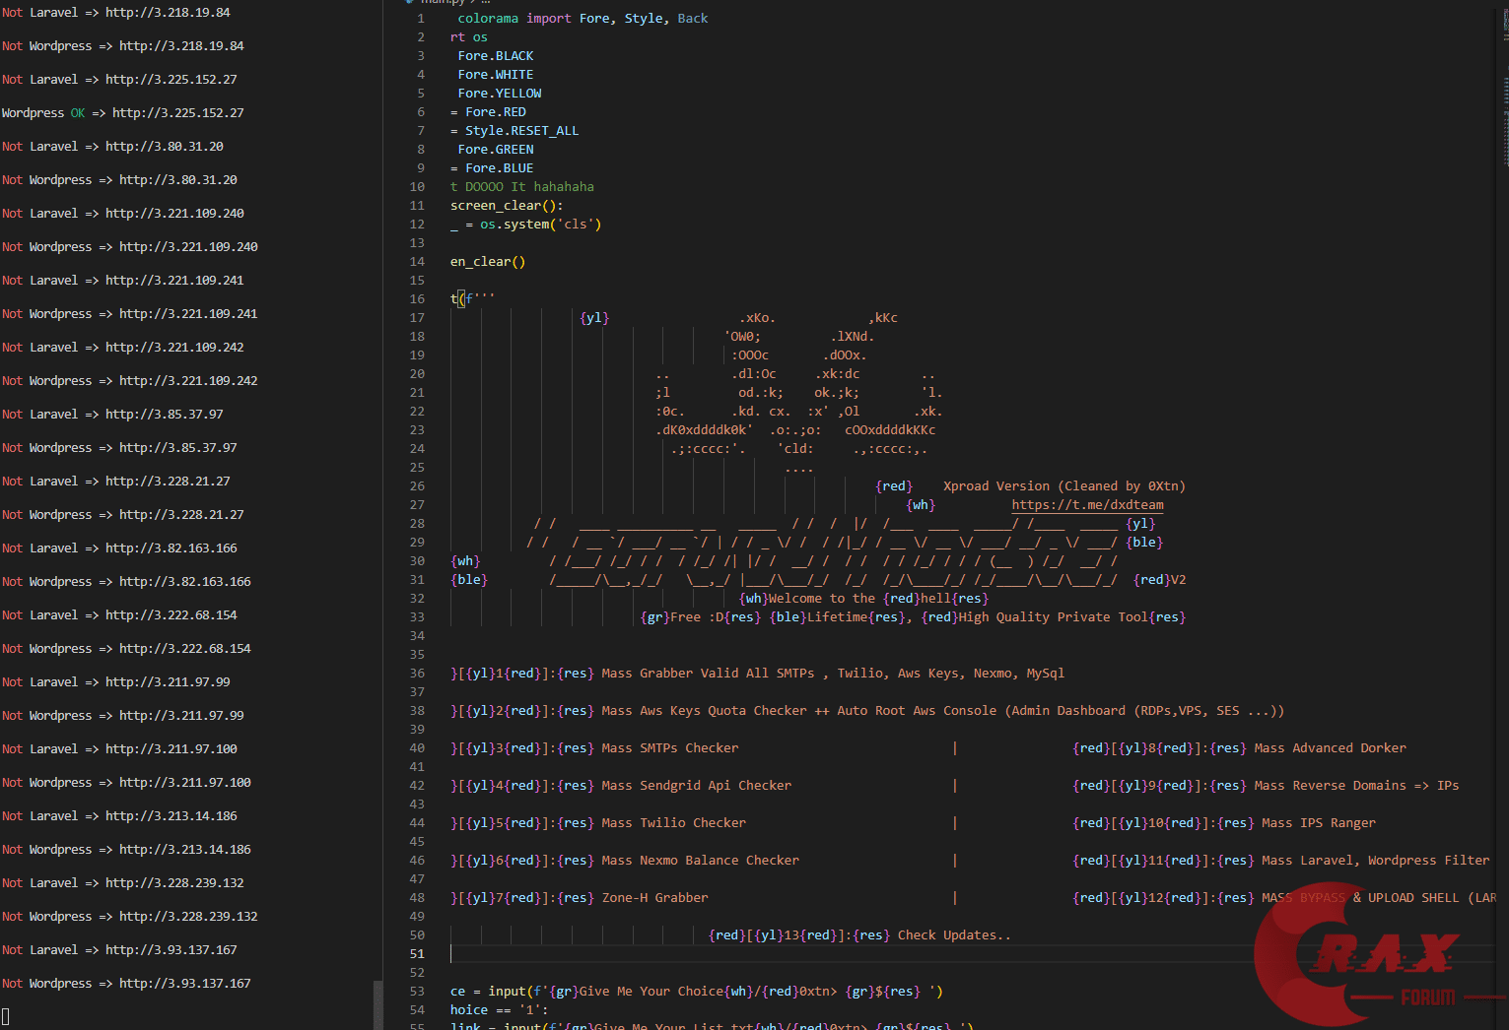This screenshot has width=1509, height=1030.
Task: Click "screen_clear():" on line 11
Action: pos(507,206)
